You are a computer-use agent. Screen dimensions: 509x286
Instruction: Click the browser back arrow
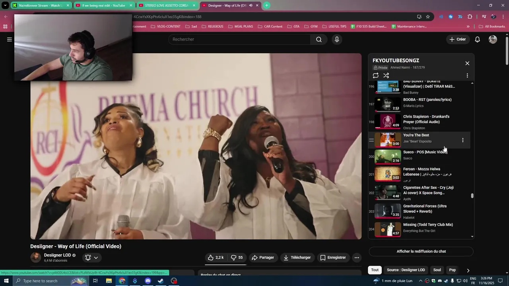pos(6,17)
